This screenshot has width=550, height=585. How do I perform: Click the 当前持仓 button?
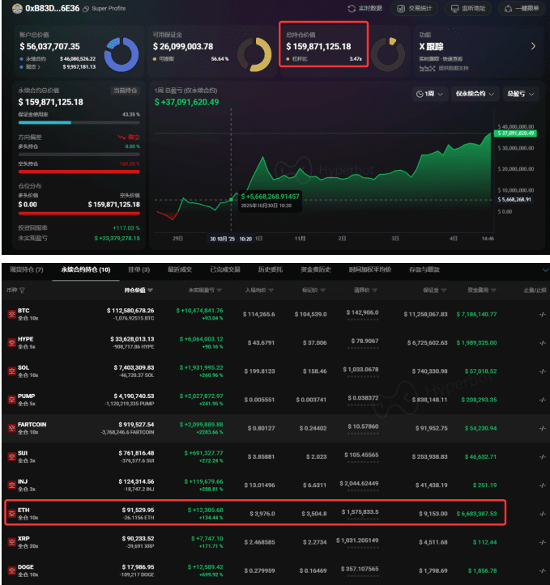click(125, 90)
